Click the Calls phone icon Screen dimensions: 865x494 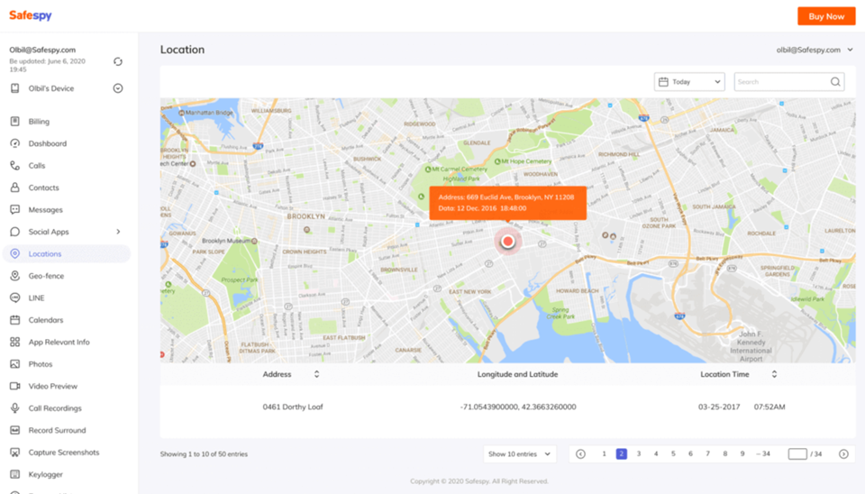point(15,166)
